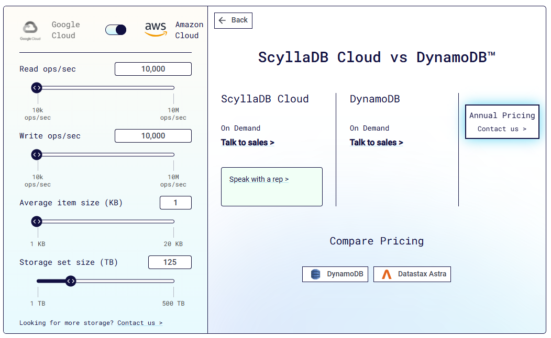The image size is (551, 338).
Task: Click the 1 KB slider minimum label
Action: coord(38,244)
